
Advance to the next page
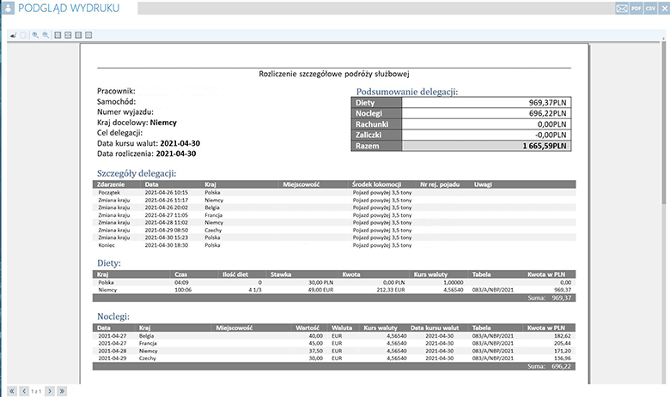[x=50, y=390]
